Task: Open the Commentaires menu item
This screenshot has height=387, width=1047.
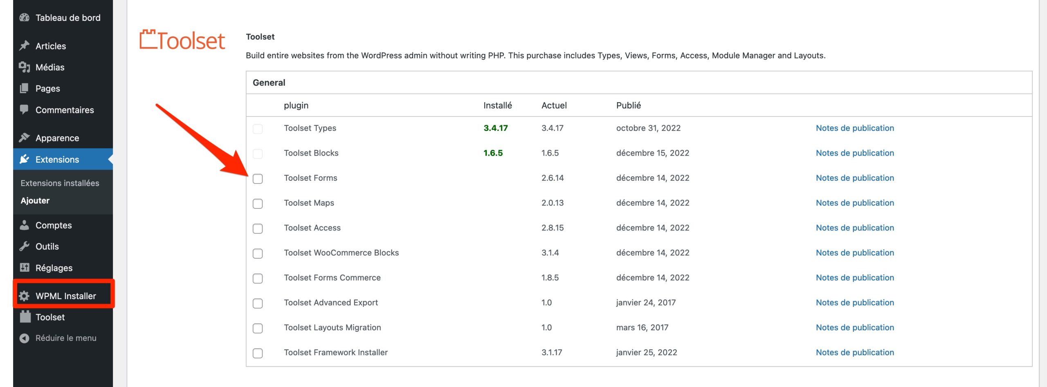Action: coord(63,110)
